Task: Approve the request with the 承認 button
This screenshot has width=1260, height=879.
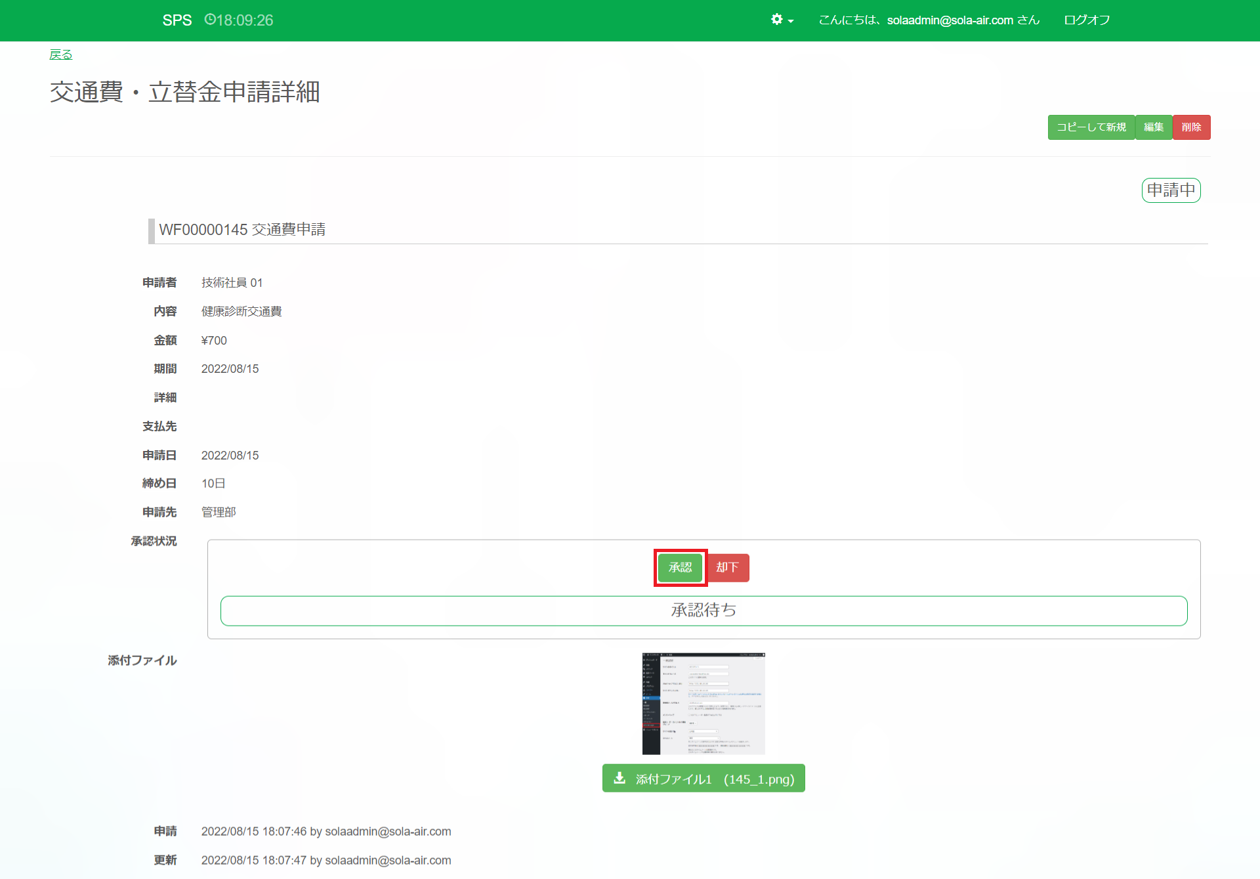Action: (680, 567)
